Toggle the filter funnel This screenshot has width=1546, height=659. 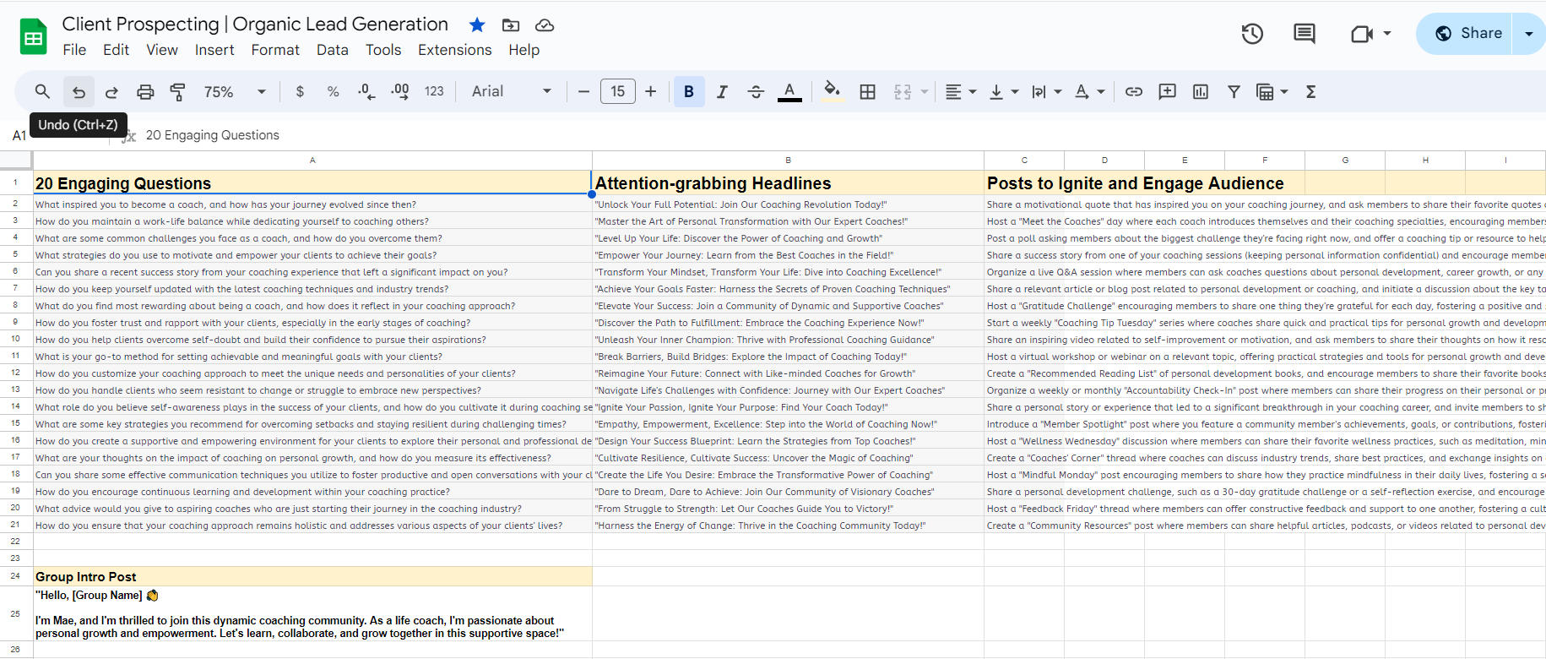coord(1234,91)
